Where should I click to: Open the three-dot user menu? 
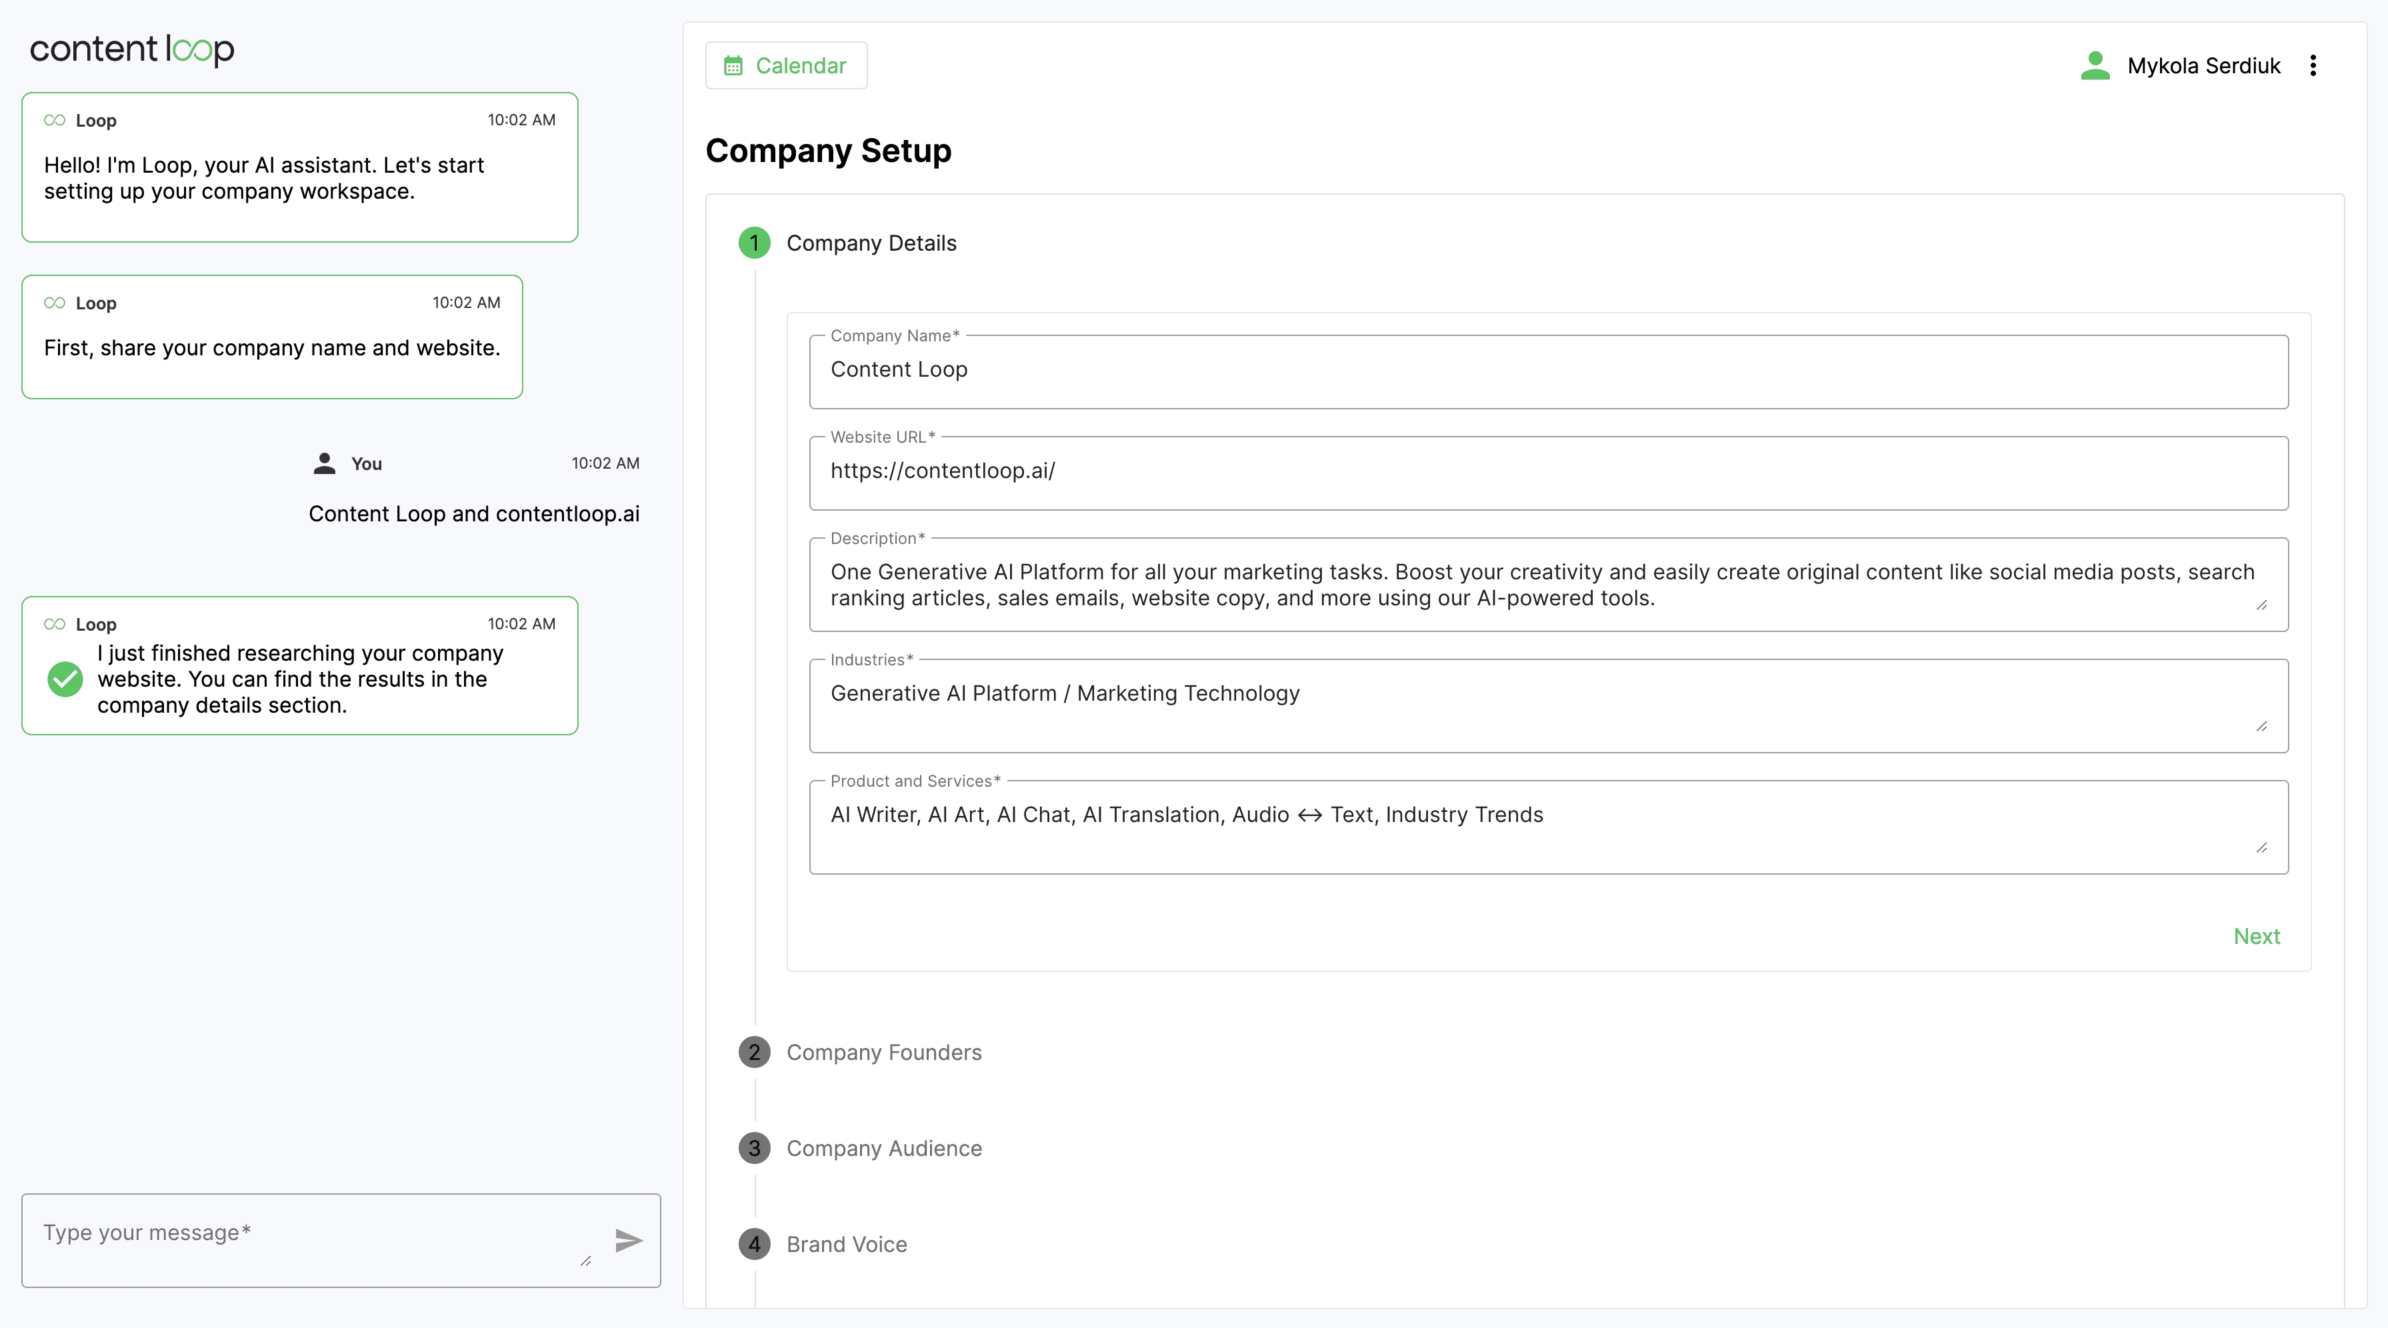tap(2313, 66)
